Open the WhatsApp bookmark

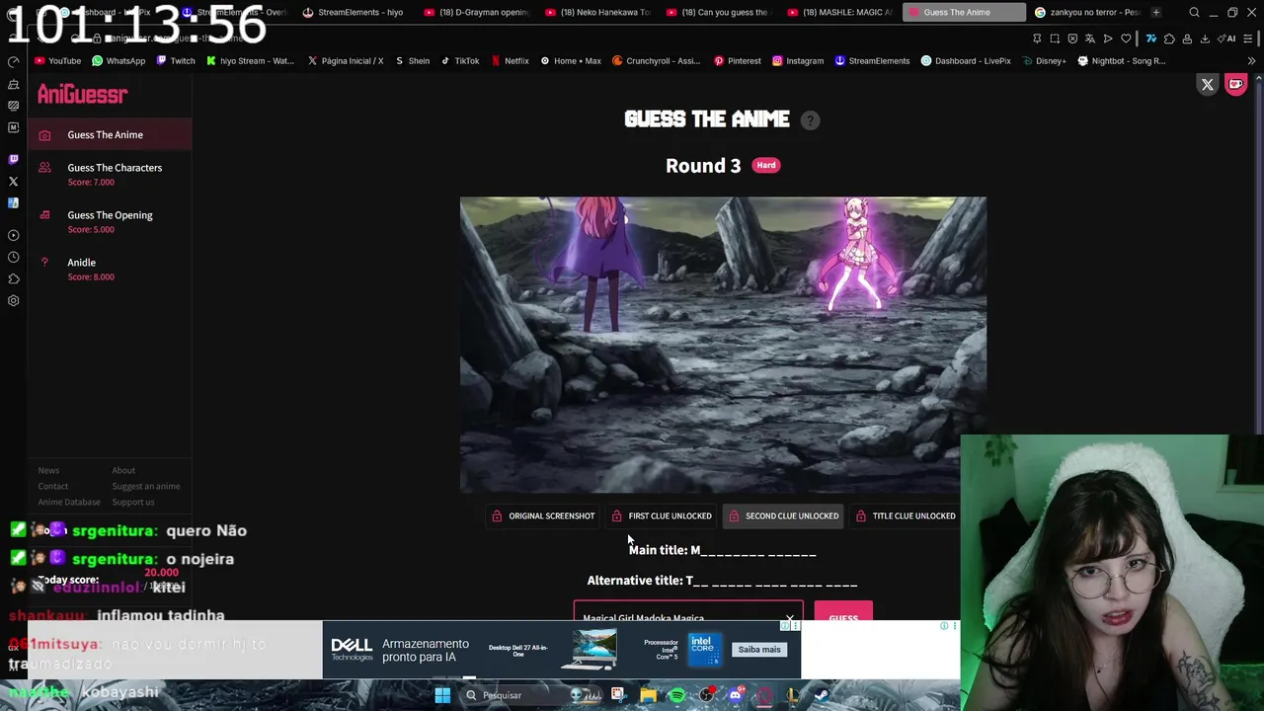(x=118, y=60)
